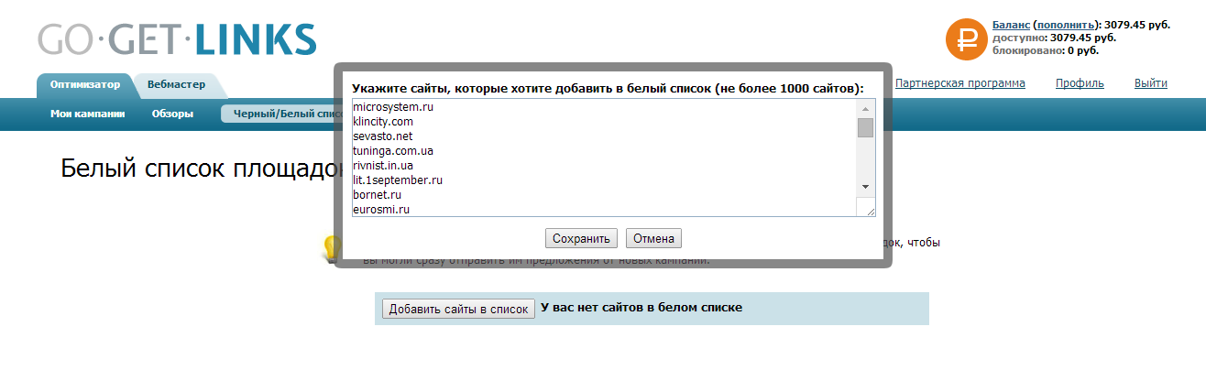
Task: Open Черный/Белый список menu item
Action: (x=280, y=114)
